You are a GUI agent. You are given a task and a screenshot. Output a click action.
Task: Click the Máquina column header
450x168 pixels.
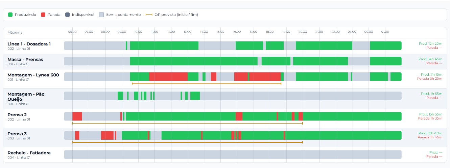(15, 32)
